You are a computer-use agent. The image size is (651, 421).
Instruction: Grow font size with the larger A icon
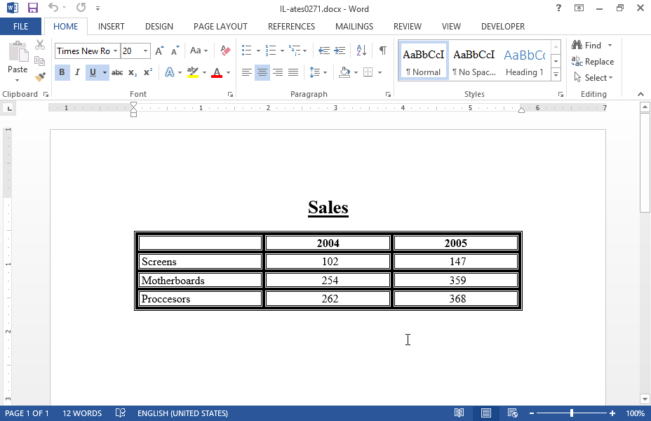click(x=159, y=51)
